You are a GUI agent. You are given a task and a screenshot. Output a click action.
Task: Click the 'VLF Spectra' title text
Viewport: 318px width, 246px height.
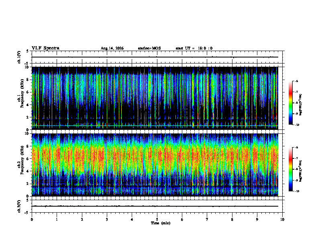coord(45,48)
